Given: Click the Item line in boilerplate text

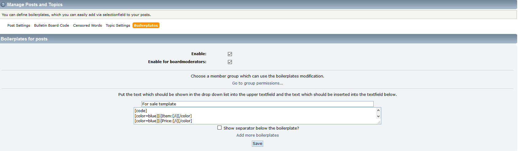Looking at the screenshot, I should coord(163,116).
